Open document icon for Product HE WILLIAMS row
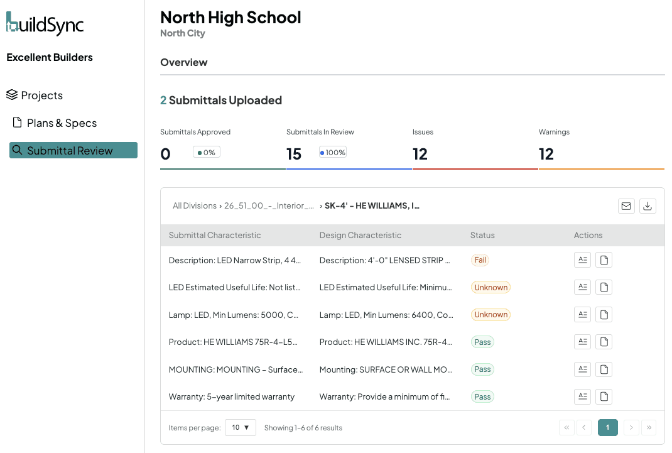 point(604,342)
